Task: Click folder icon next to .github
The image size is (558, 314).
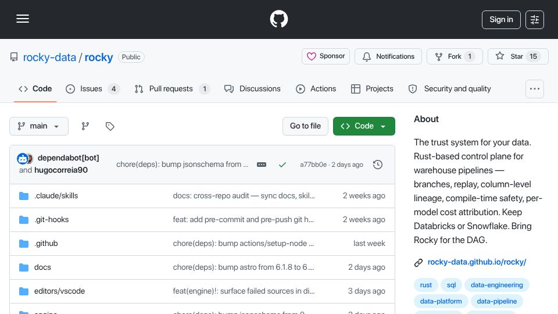Action: point(24,244)
